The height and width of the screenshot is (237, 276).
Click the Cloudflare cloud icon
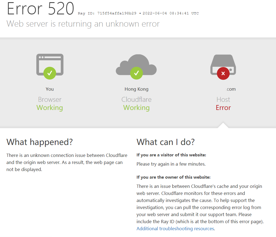pos(136,65)
